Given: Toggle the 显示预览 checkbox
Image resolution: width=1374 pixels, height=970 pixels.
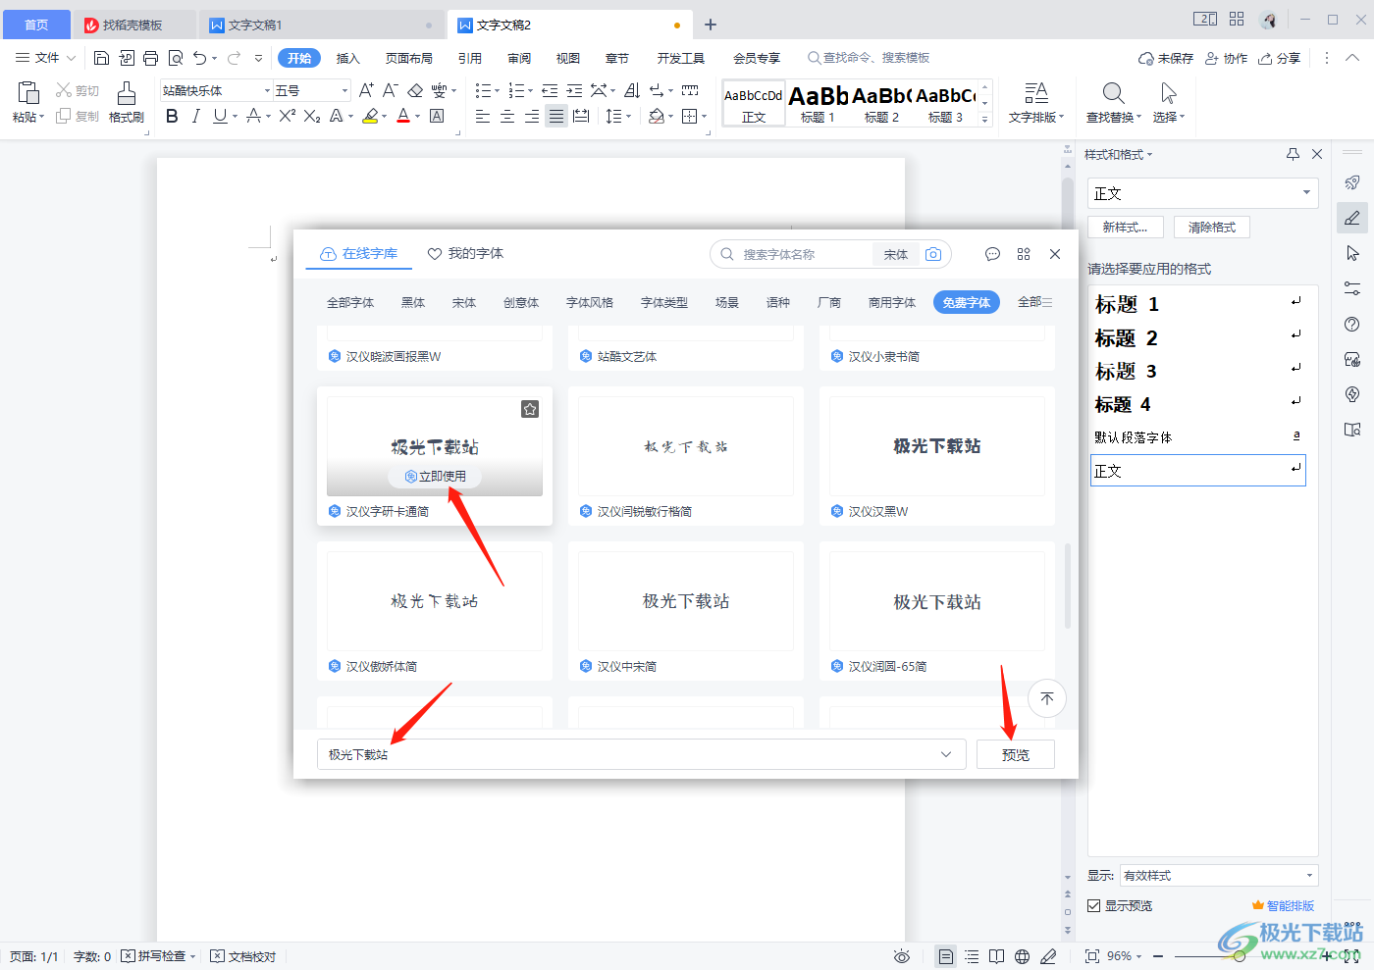Looking at the screenshot, I should coord(1093,905).
